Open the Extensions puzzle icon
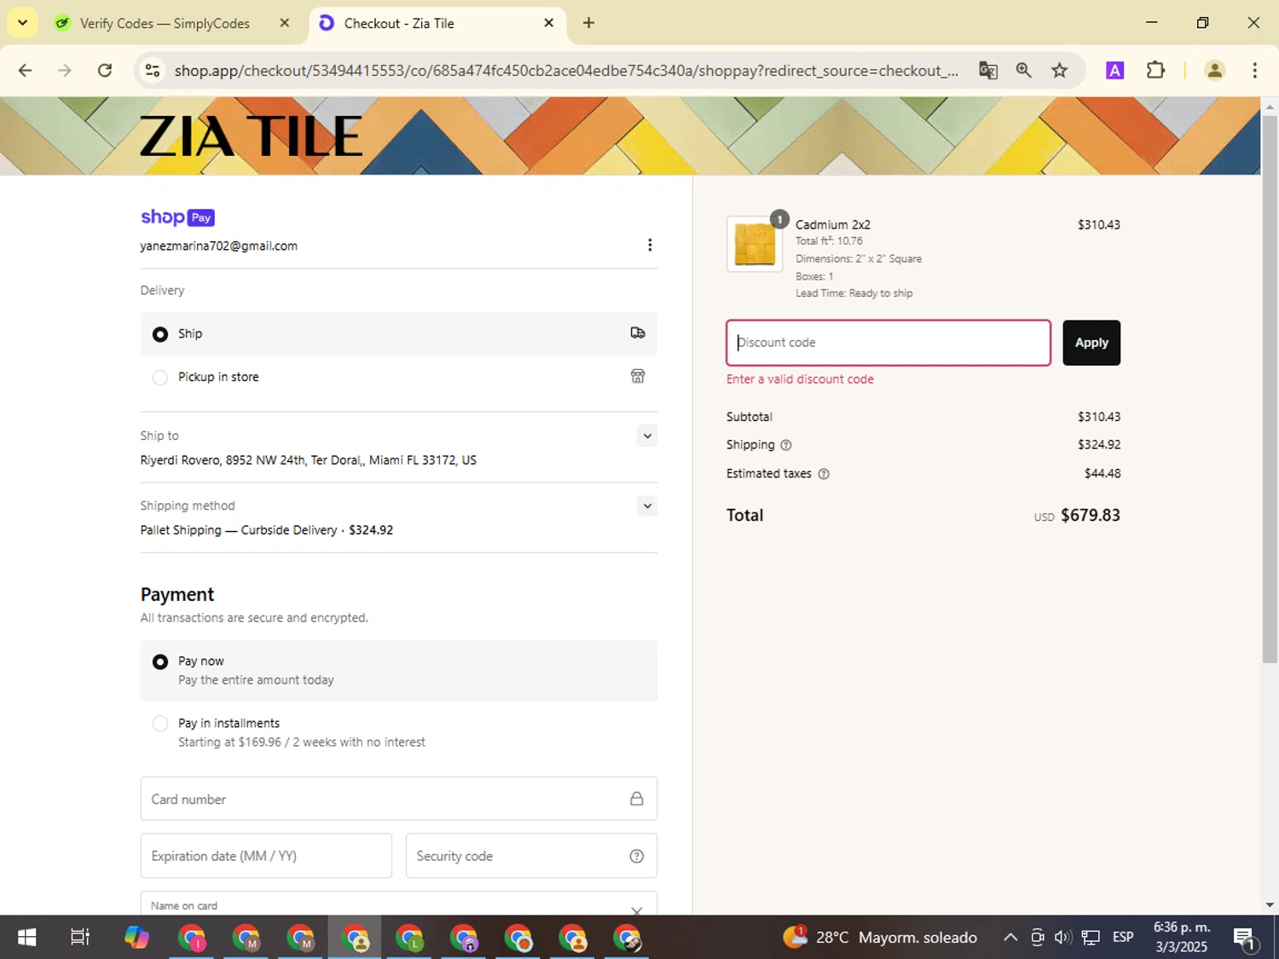1279x959 pixels. pyautogui.click(x=1155, y=71)
